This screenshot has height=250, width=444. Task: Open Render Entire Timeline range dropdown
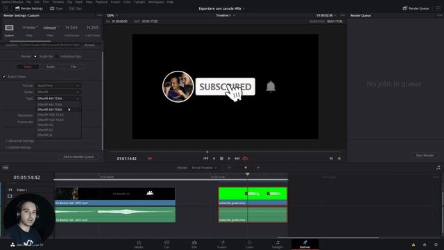(x=204, y=168)
